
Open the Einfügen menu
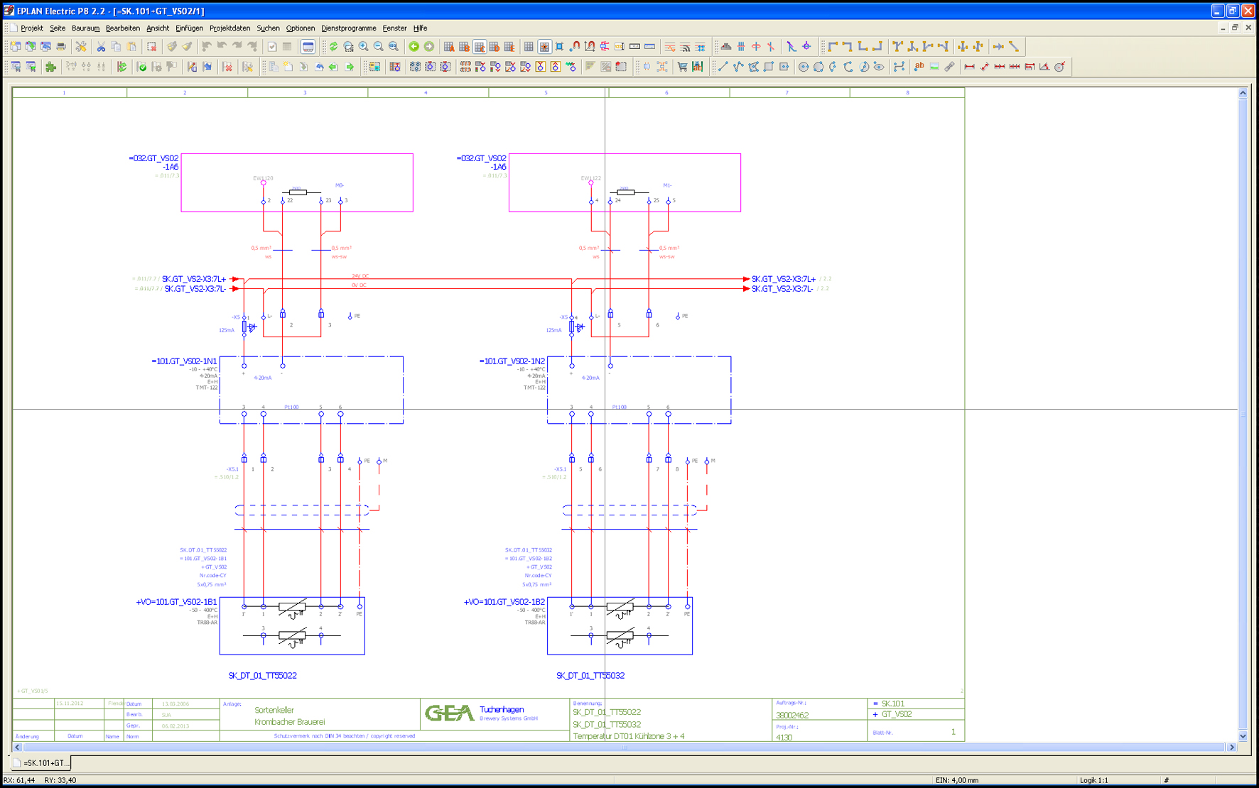(189, 28)
